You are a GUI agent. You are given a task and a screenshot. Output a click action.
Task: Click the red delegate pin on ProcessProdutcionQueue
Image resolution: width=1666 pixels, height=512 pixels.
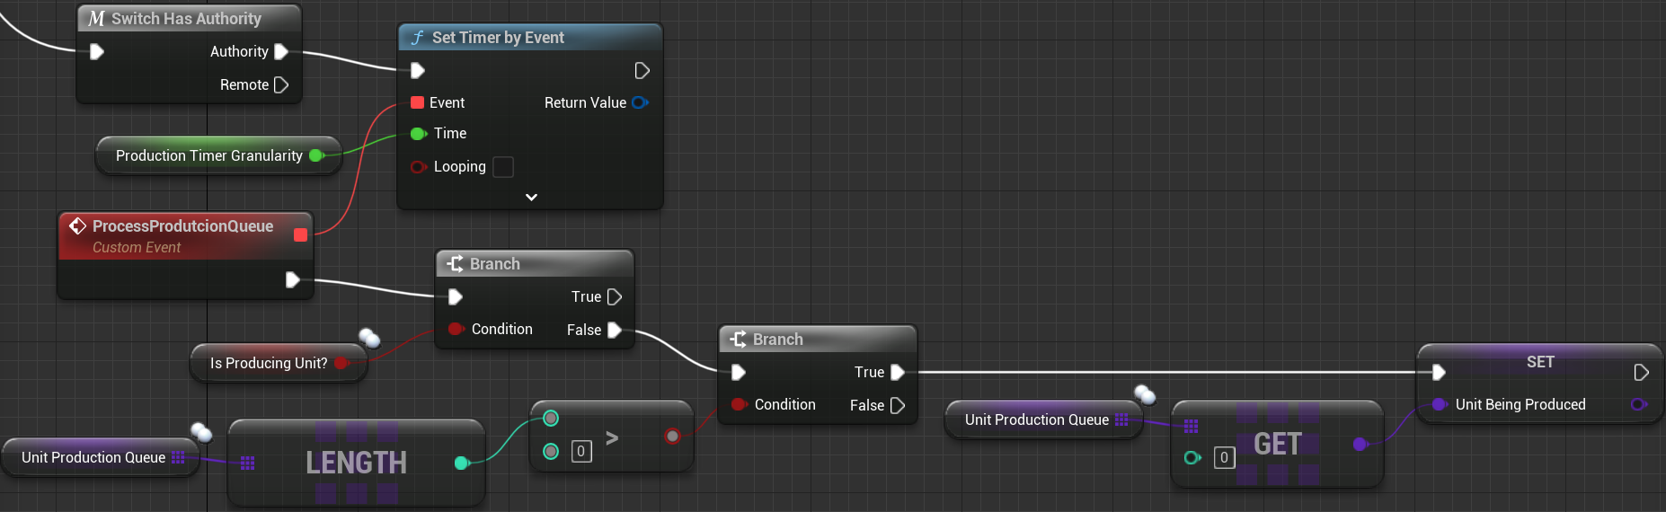(300, 235)
